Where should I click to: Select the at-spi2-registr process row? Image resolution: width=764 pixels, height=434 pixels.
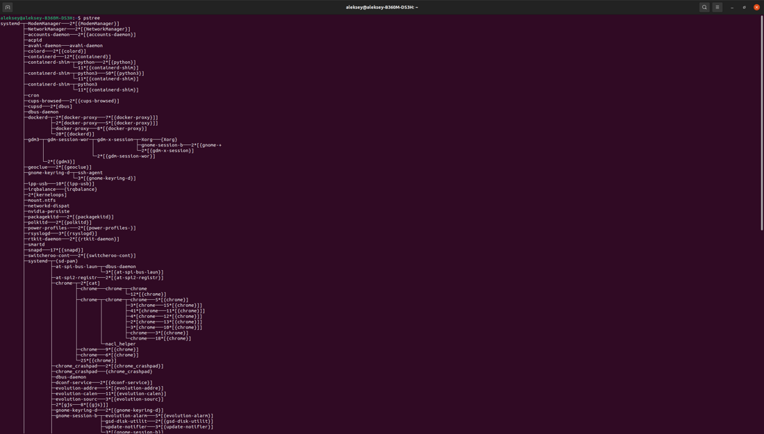coord(109,278)
